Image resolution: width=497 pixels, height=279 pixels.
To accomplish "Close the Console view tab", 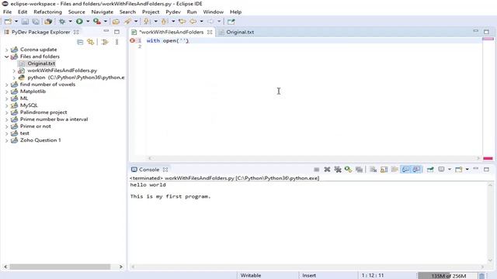I will pyautogui.click(x=165, y=170).
